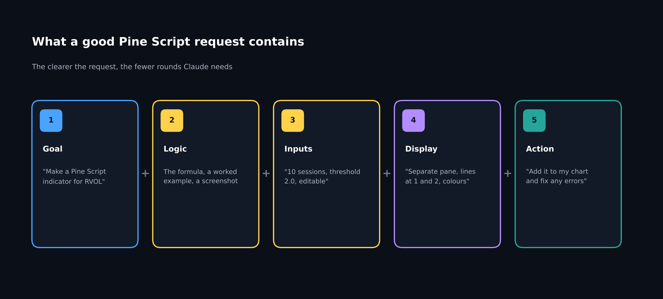The image size is (663, 299).
Task: Click the teal number 5 badge
Action: (x=534, y=120)
